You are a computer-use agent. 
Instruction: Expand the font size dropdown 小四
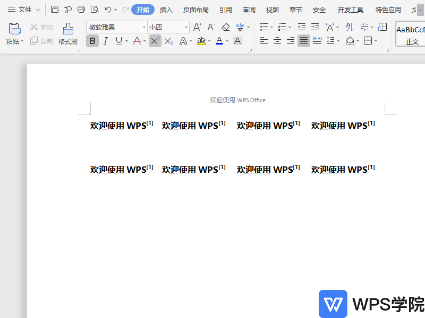pos(186,27)
